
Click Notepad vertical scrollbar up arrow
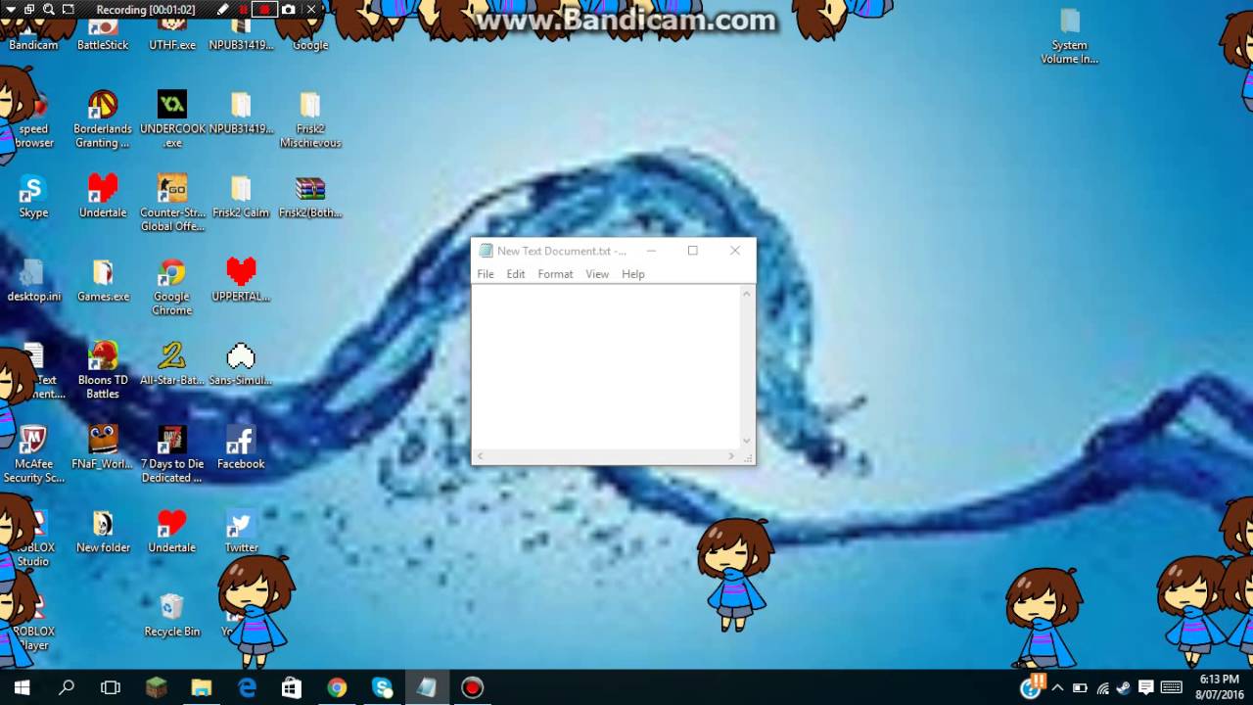pyautogui.click(x=747, y=294)
